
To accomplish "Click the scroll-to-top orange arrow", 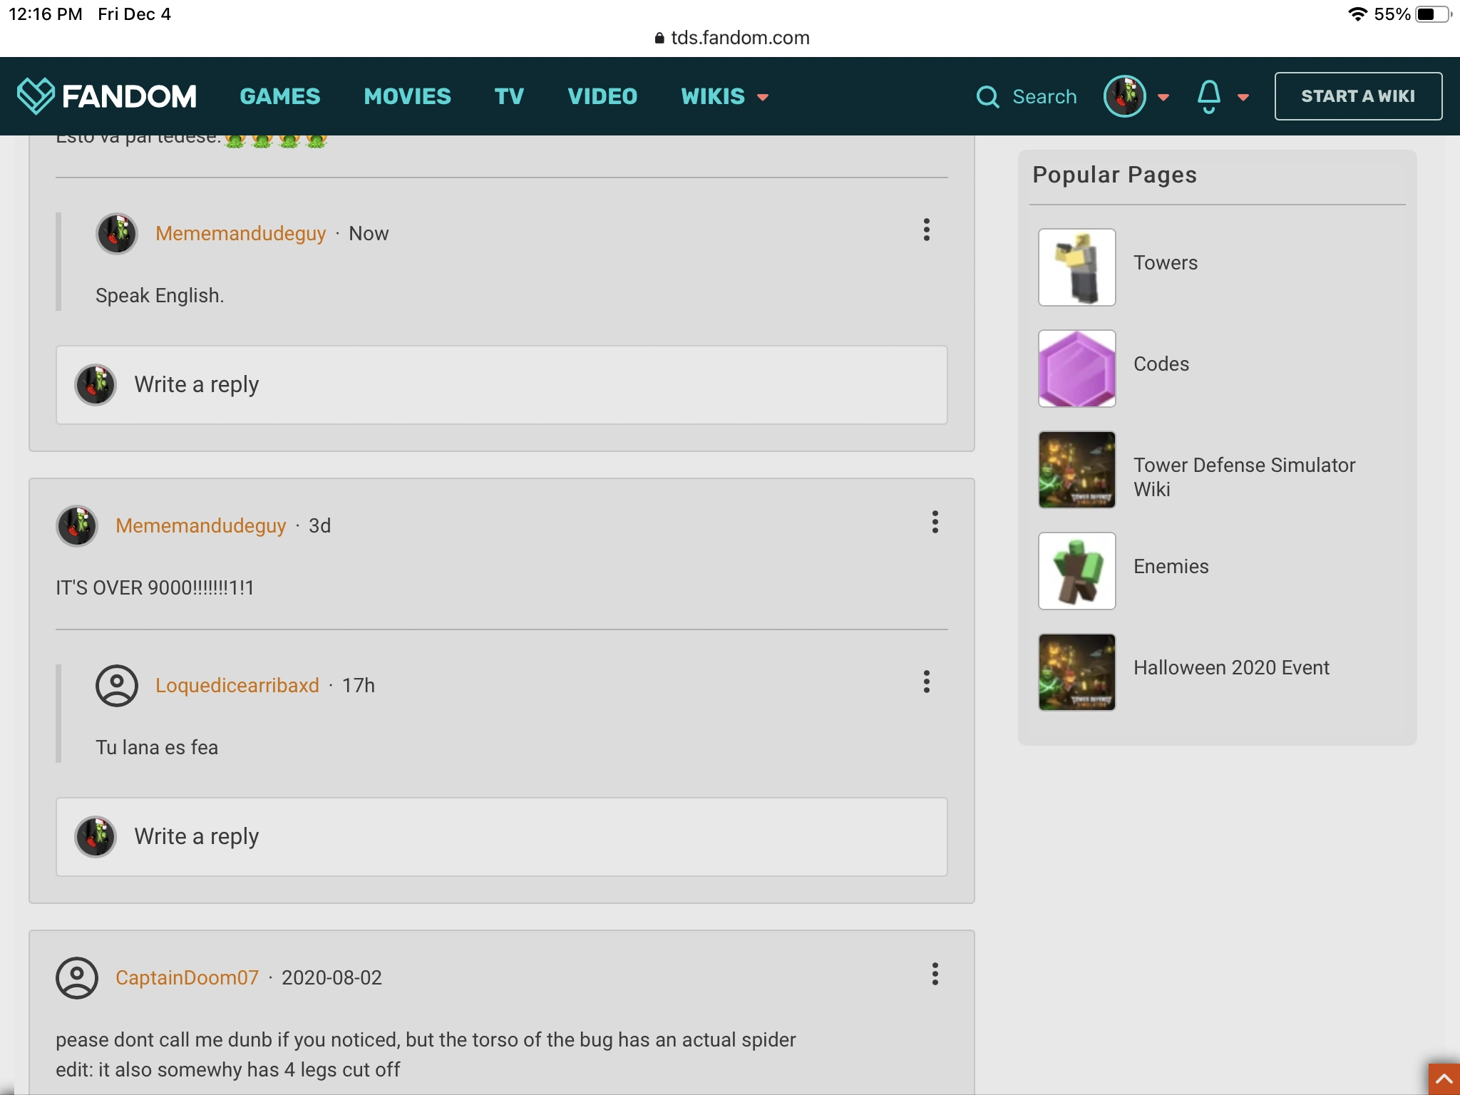I will pyautogui.click(x=1444, y=1079).
